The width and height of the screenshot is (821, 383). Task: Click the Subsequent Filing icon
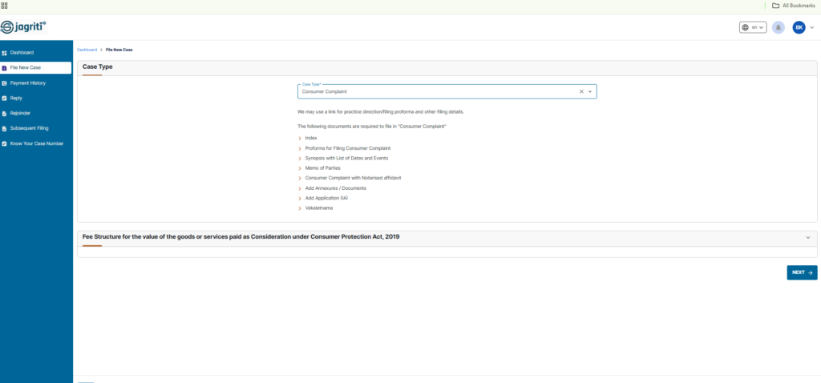coord(4,129)
